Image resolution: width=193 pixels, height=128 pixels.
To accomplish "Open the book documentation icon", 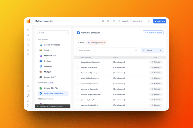I will (114, 21).
